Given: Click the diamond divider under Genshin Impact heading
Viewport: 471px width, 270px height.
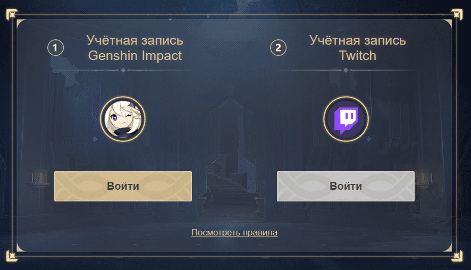Looking at the screenshot, I should coord(123,70).
